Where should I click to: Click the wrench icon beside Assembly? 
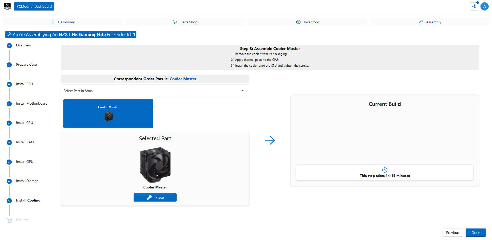(x=421, y=22)
